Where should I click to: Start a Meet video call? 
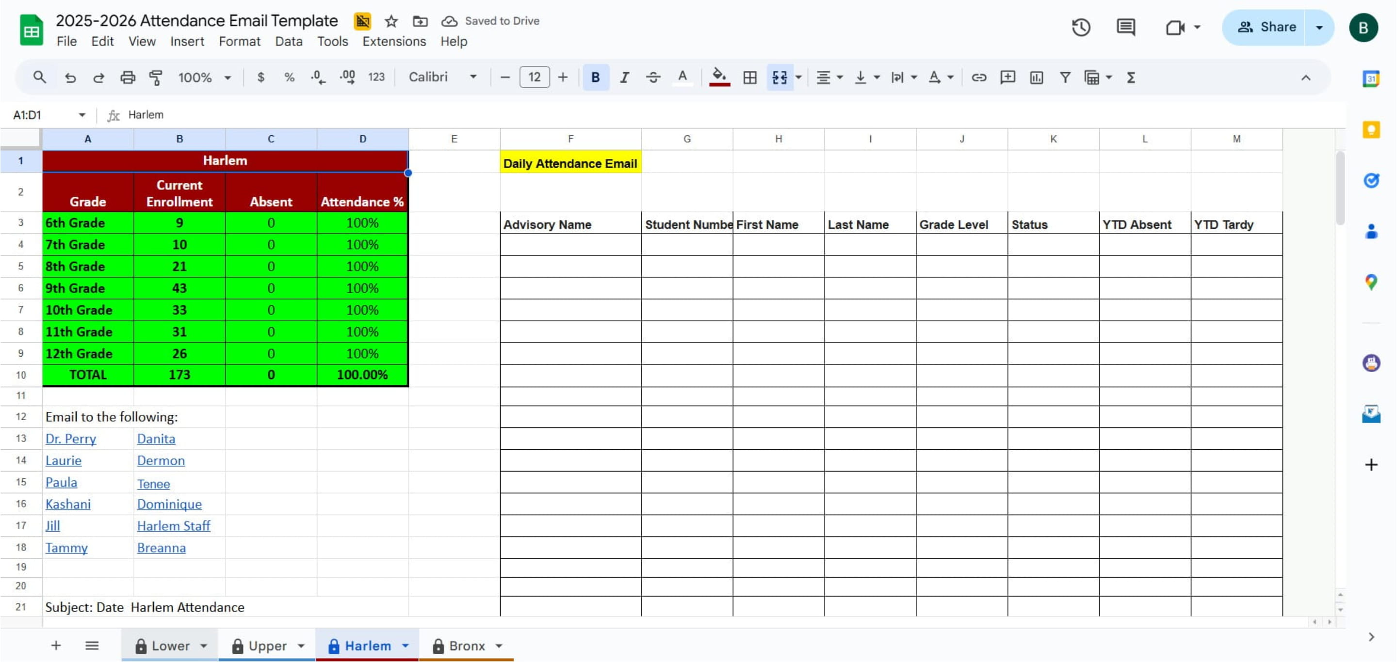pyautogui.click(x=1175, y=27)
